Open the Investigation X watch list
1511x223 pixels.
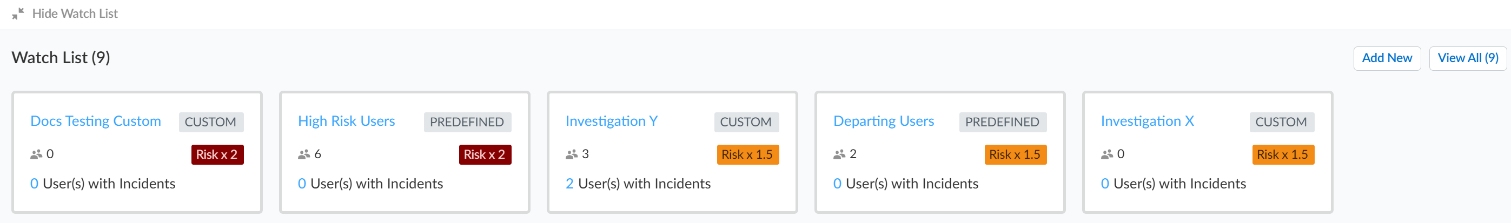pos(1148,121)
